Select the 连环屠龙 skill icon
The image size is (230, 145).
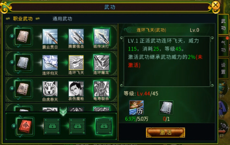click(101, 63)
